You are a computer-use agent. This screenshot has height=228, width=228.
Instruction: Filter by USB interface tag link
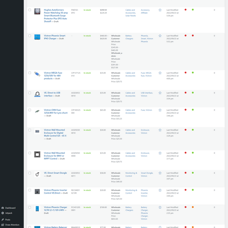147,93
